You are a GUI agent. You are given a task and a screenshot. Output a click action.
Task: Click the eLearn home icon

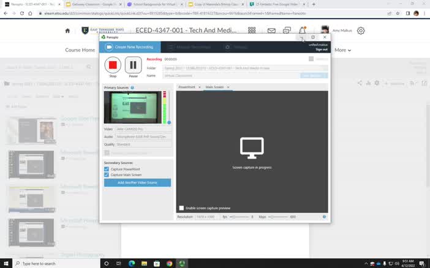point(67,31)
